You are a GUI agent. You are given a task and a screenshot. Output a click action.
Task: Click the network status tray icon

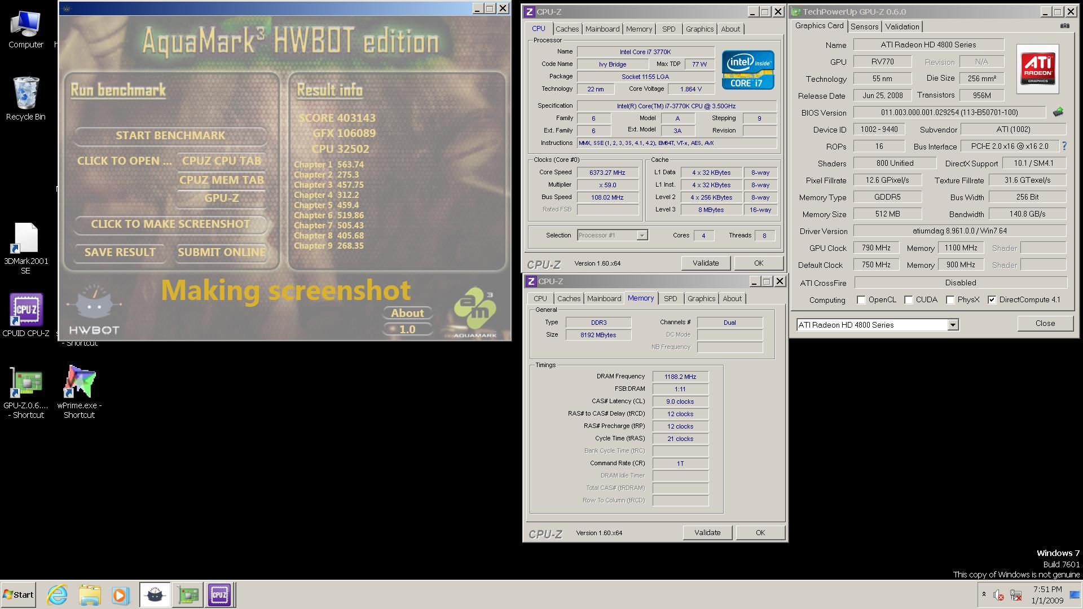1016,595
